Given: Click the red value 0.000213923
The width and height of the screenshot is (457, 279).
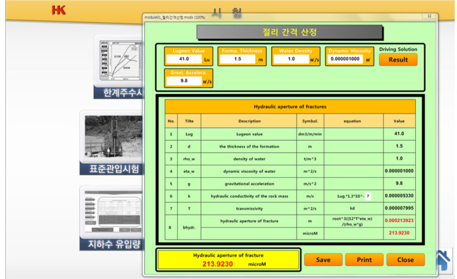Looking at the screenshot, I should click(x=399, y=221).
